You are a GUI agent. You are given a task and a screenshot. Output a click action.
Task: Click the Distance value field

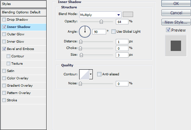click(x=122, y=42)
